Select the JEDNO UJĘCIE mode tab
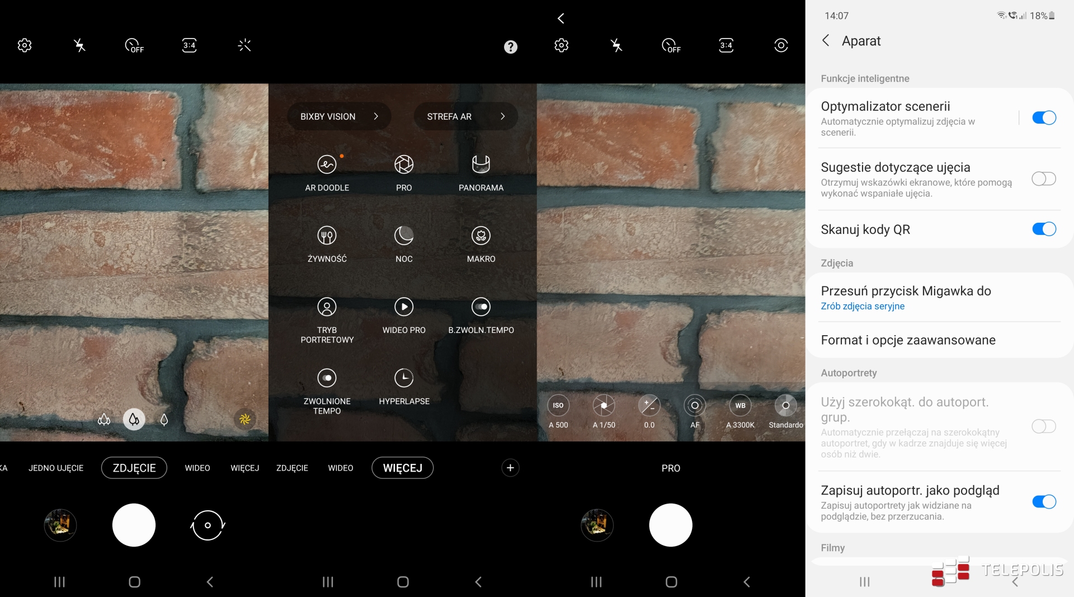Viewport: 1074px width, 597px height. click(x=56, y=468)
